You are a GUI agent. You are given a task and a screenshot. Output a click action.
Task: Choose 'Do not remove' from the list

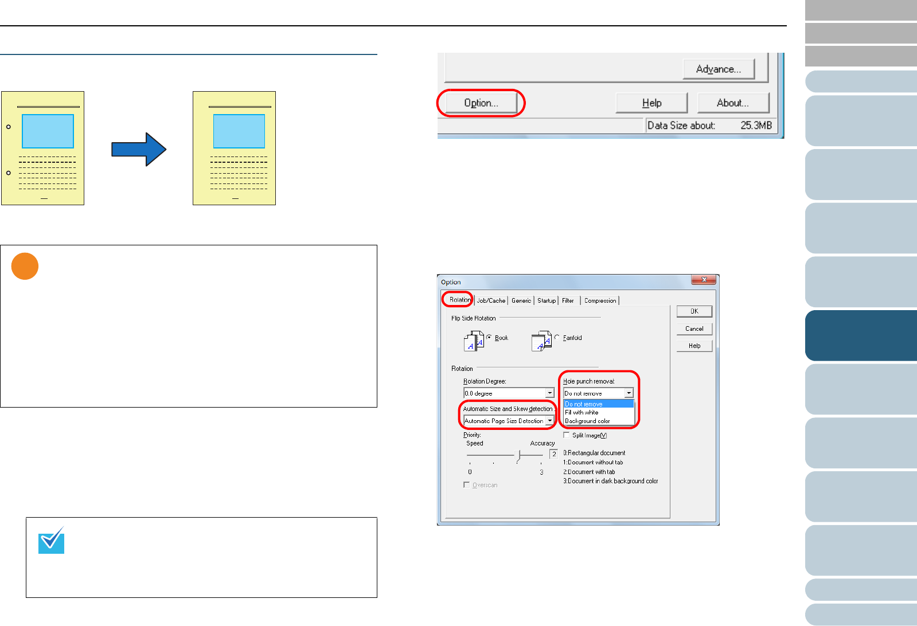tap(599, 404)
